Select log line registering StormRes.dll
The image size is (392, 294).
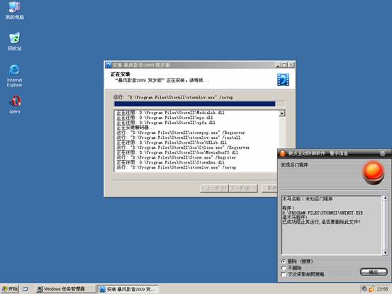[x=170, y=163]
